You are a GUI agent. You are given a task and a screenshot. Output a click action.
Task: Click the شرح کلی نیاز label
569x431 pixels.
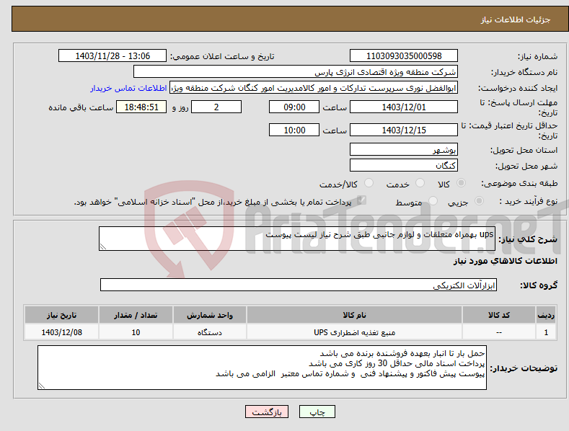click(x=528, y=239)
